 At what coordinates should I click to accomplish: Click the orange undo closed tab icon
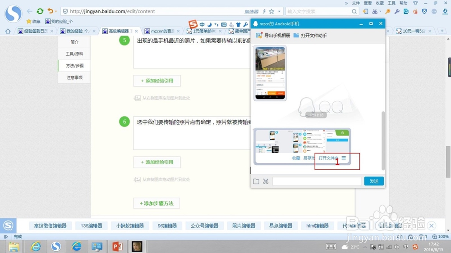click(51, 11)
